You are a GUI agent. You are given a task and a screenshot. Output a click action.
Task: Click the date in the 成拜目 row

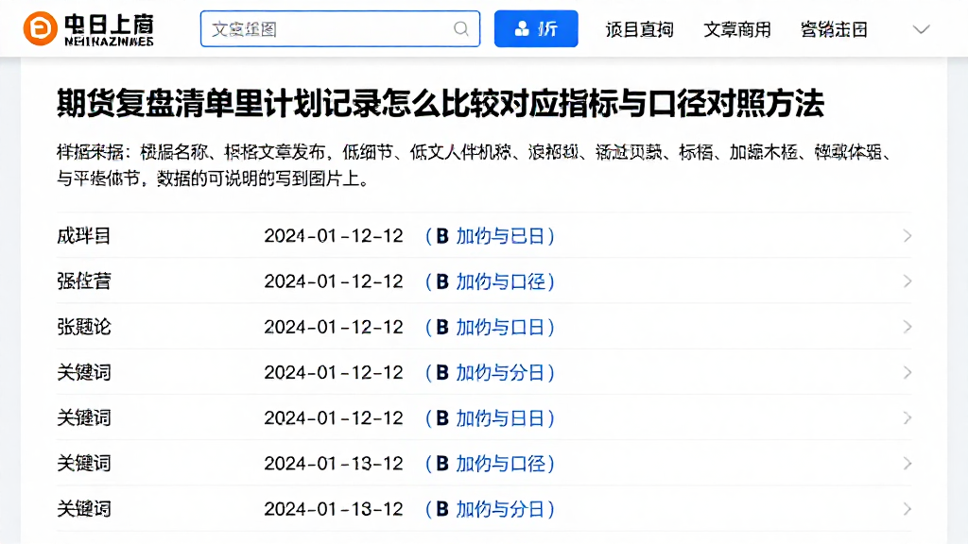click(334, 236)
